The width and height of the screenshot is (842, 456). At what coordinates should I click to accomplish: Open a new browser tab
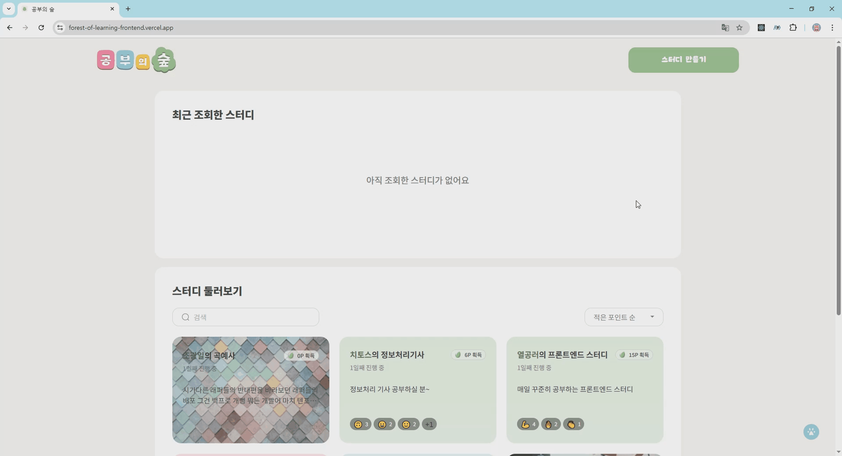[x=128, y=9]
